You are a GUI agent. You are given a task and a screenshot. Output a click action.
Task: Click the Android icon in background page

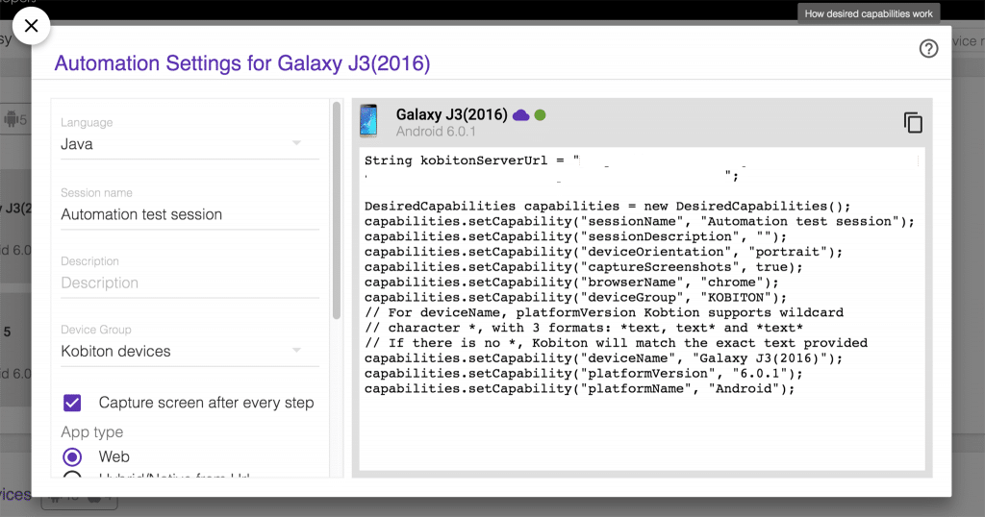click(11, 118)
